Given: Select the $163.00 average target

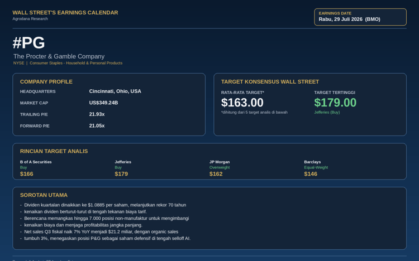Looking at the screenshot, I should tap(242, 103).
